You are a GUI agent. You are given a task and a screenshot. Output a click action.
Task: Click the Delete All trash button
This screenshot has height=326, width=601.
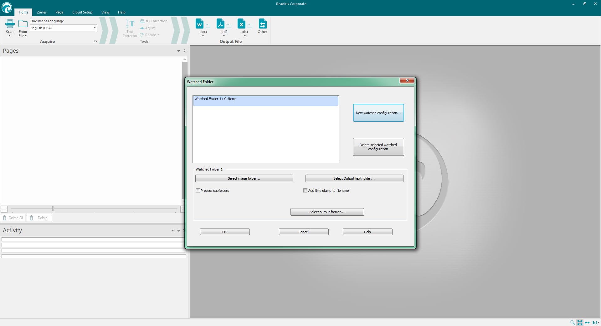click(13, 218)
